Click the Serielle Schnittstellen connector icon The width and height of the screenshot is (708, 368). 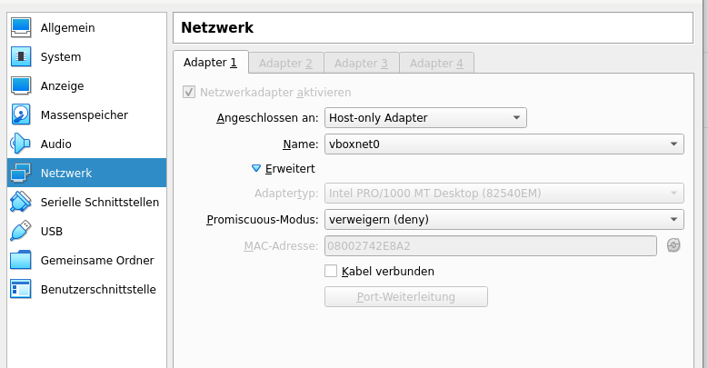point(22,202)
